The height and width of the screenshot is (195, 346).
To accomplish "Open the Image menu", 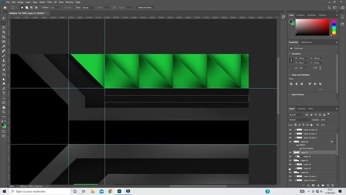I will (x=21, y=2).
